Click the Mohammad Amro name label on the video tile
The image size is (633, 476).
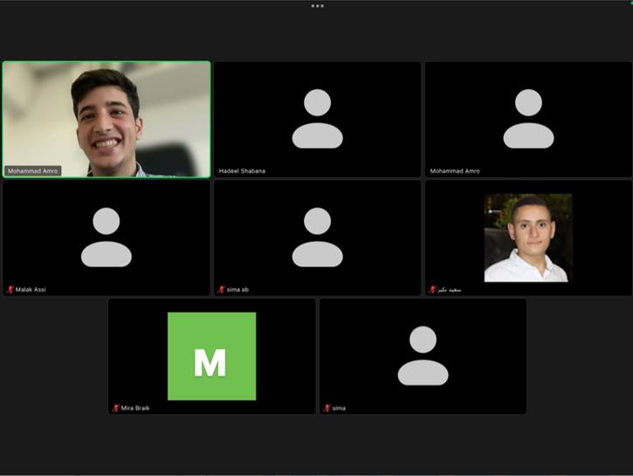tap(32, 171)
